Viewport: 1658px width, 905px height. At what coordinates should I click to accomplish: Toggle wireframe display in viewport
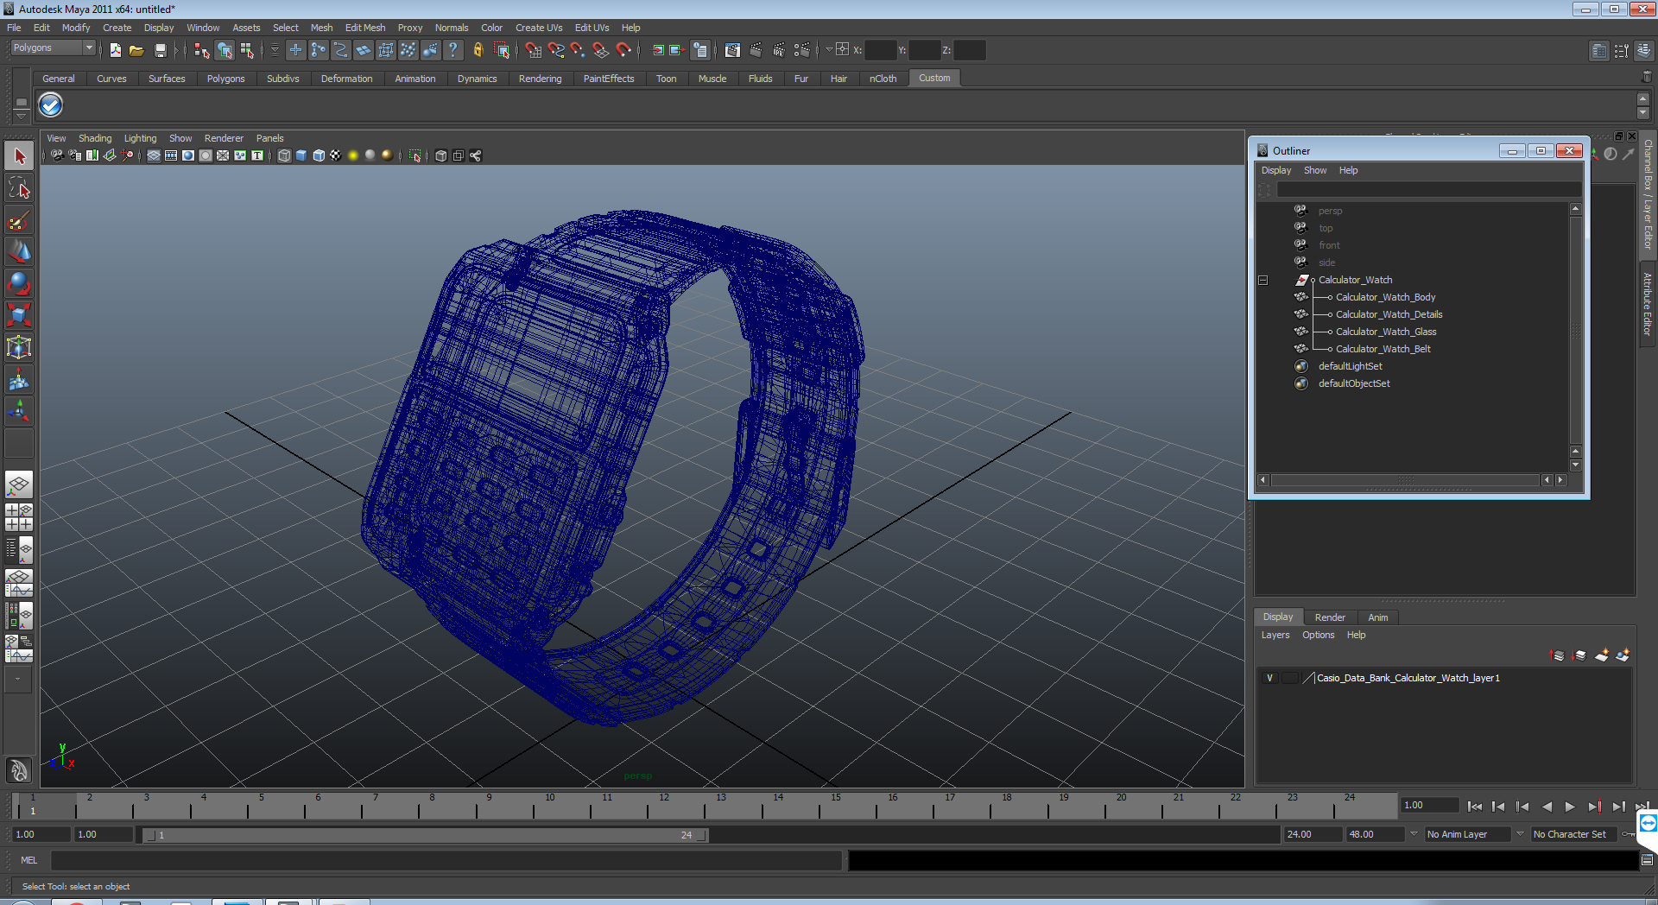(x=284, y=155)
